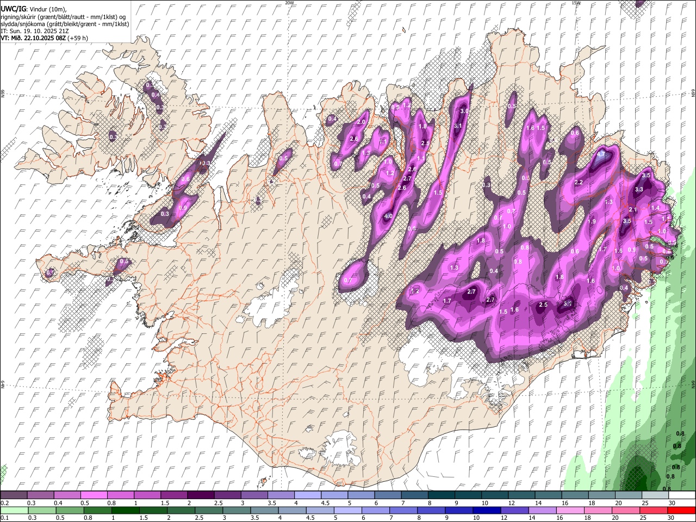This screenshot has height=522, width=696.
Task: Click the '2.1' snowfall value on map
Action: point(633,210)
